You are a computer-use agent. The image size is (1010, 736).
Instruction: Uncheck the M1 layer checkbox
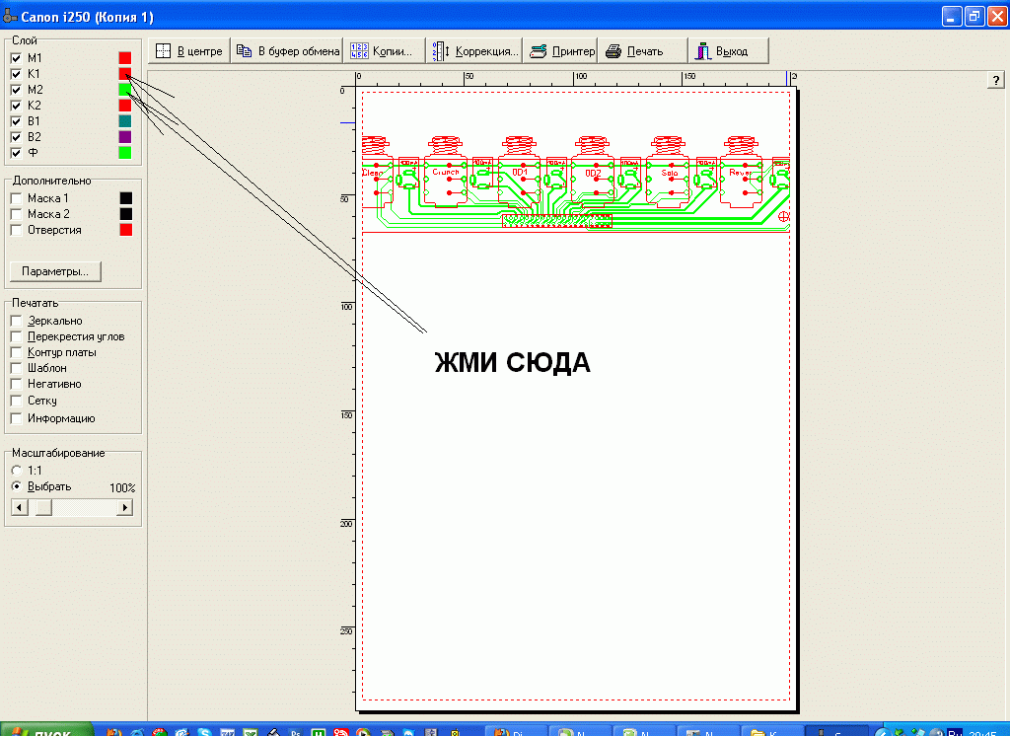pos(16,58)
